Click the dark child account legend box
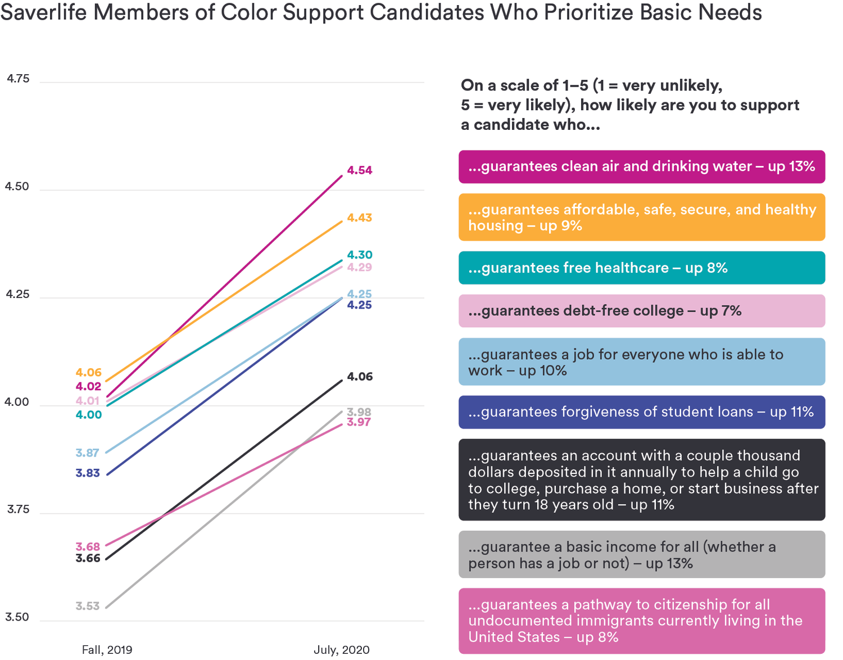The image size is (843, 660). pos(641,480)
